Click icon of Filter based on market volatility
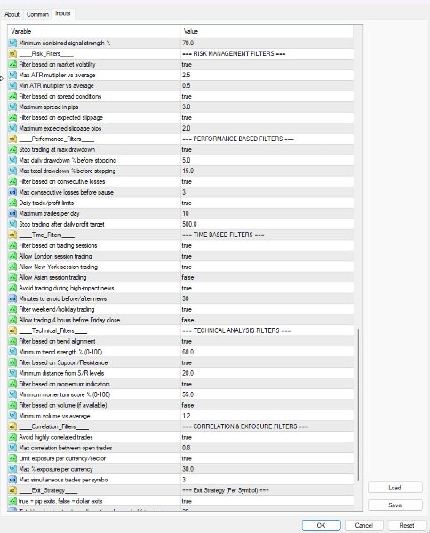 pos(12,64)
